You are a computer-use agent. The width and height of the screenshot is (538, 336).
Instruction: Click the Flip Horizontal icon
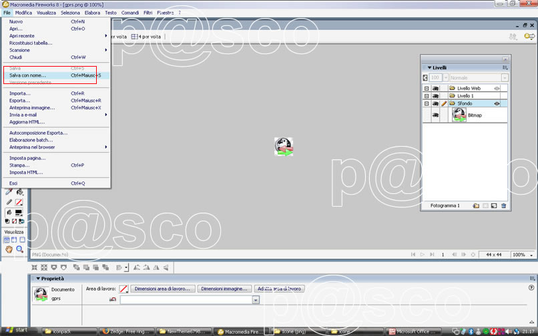click(156, 267)
